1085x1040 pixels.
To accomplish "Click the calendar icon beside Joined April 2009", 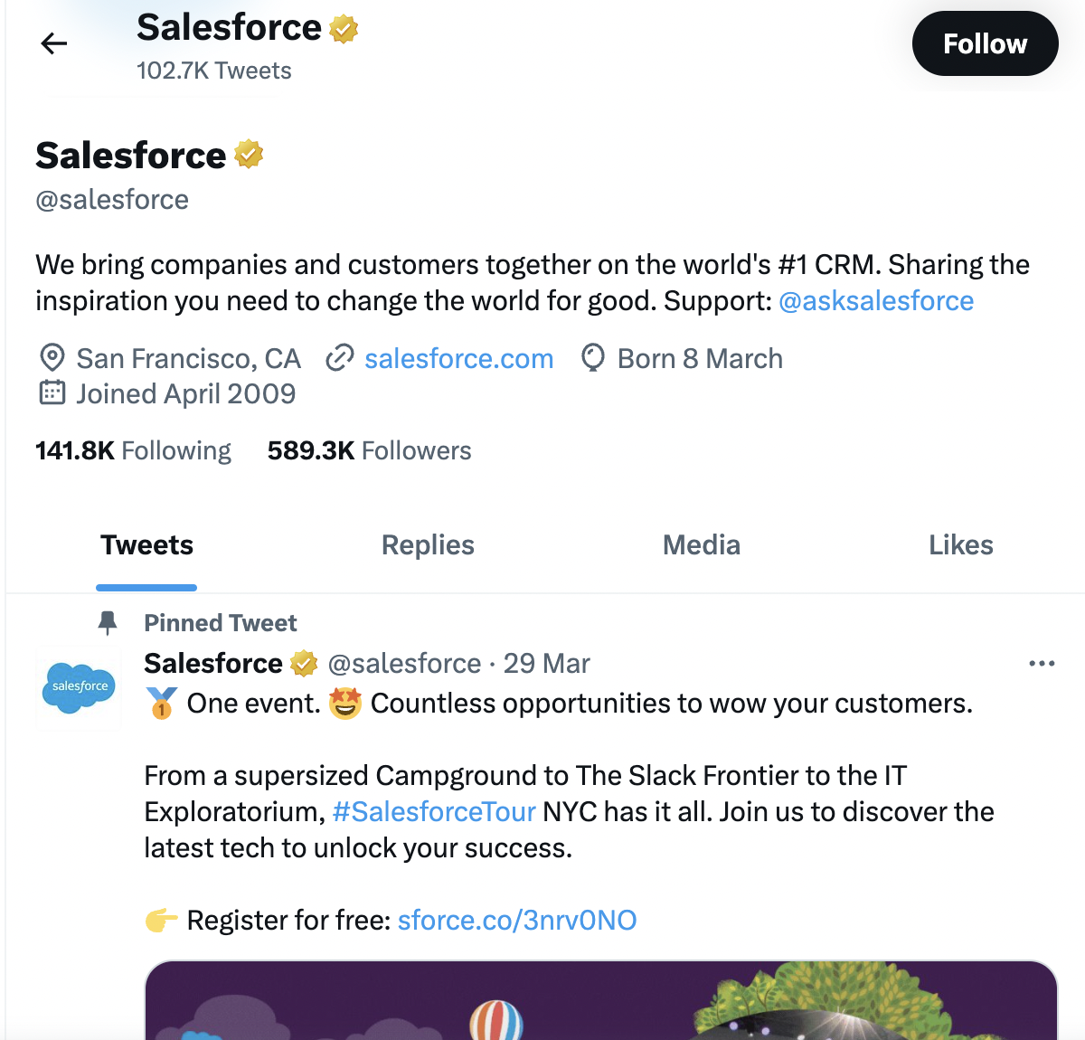I will [x=52, y=392].
